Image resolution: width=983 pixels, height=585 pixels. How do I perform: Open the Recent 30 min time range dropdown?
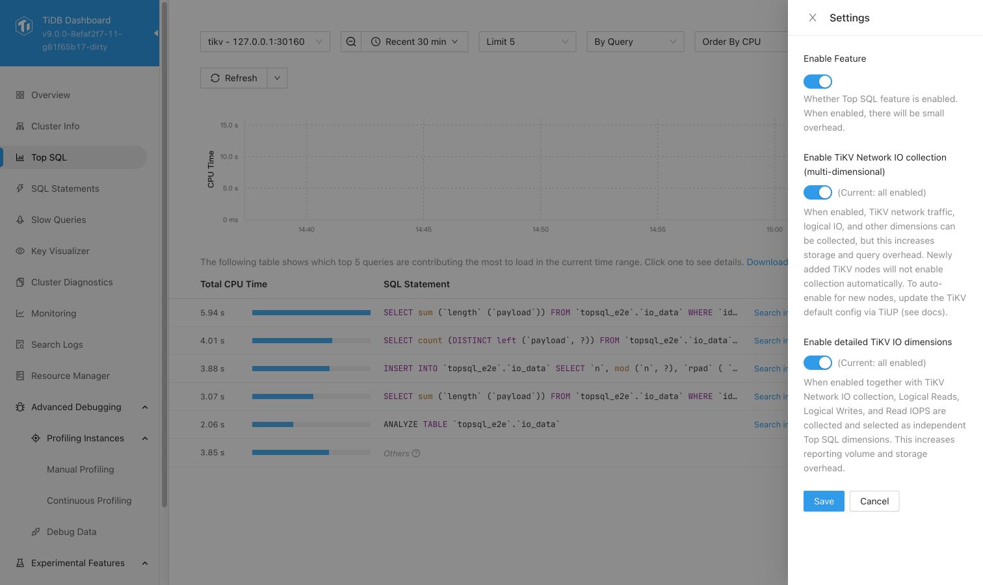click(x=415, y=42)
